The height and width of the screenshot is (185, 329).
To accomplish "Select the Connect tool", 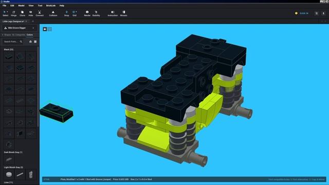I will (x=40, y=13).
